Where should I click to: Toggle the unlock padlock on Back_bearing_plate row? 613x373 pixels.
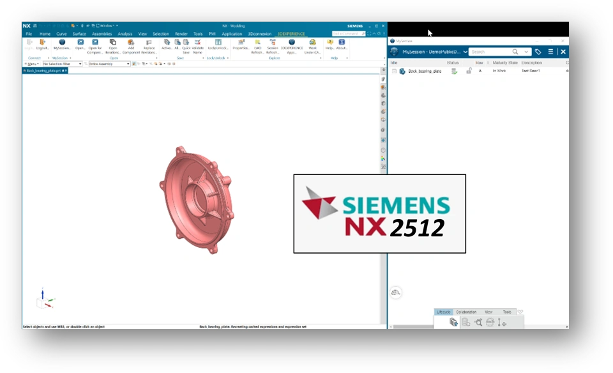[x=469, y=71]
